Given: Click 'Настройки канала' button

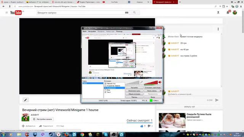Looking at the screenshot, I should tap(42, 119).
